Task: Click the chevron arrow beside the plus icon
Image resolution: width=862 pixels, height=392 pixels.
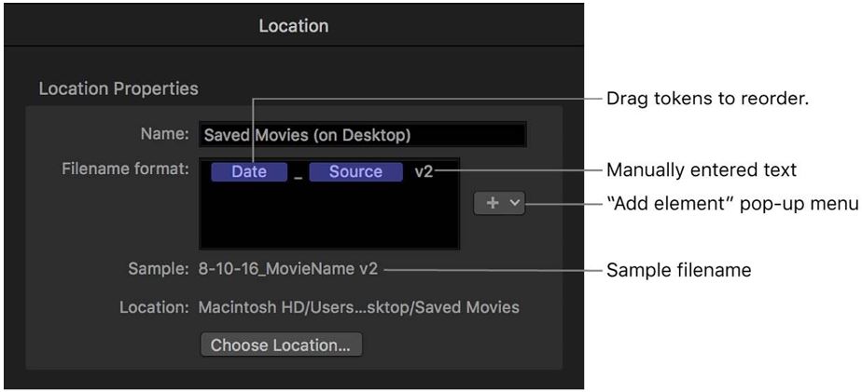Action: pos(512,204)
